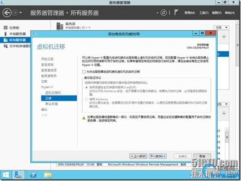Go to 安装类型 wizard step
The width and height of the screenshot is (241, 181).
(47, 64)
